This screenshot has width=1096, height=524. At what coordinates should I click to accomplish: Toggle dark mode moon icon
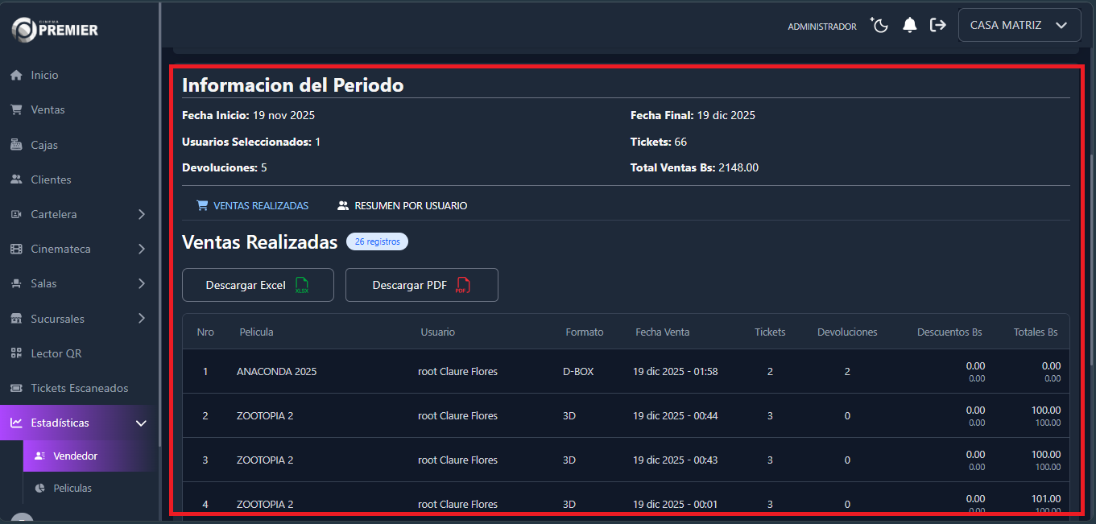pos(879,26)
